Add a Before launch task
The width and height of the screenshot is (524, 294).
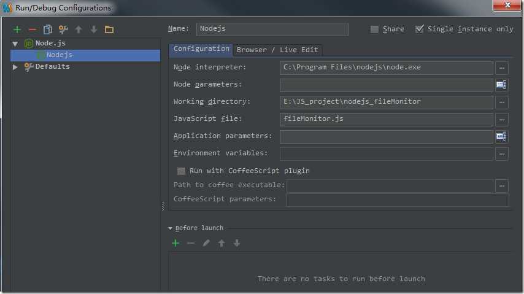point(175,243)
